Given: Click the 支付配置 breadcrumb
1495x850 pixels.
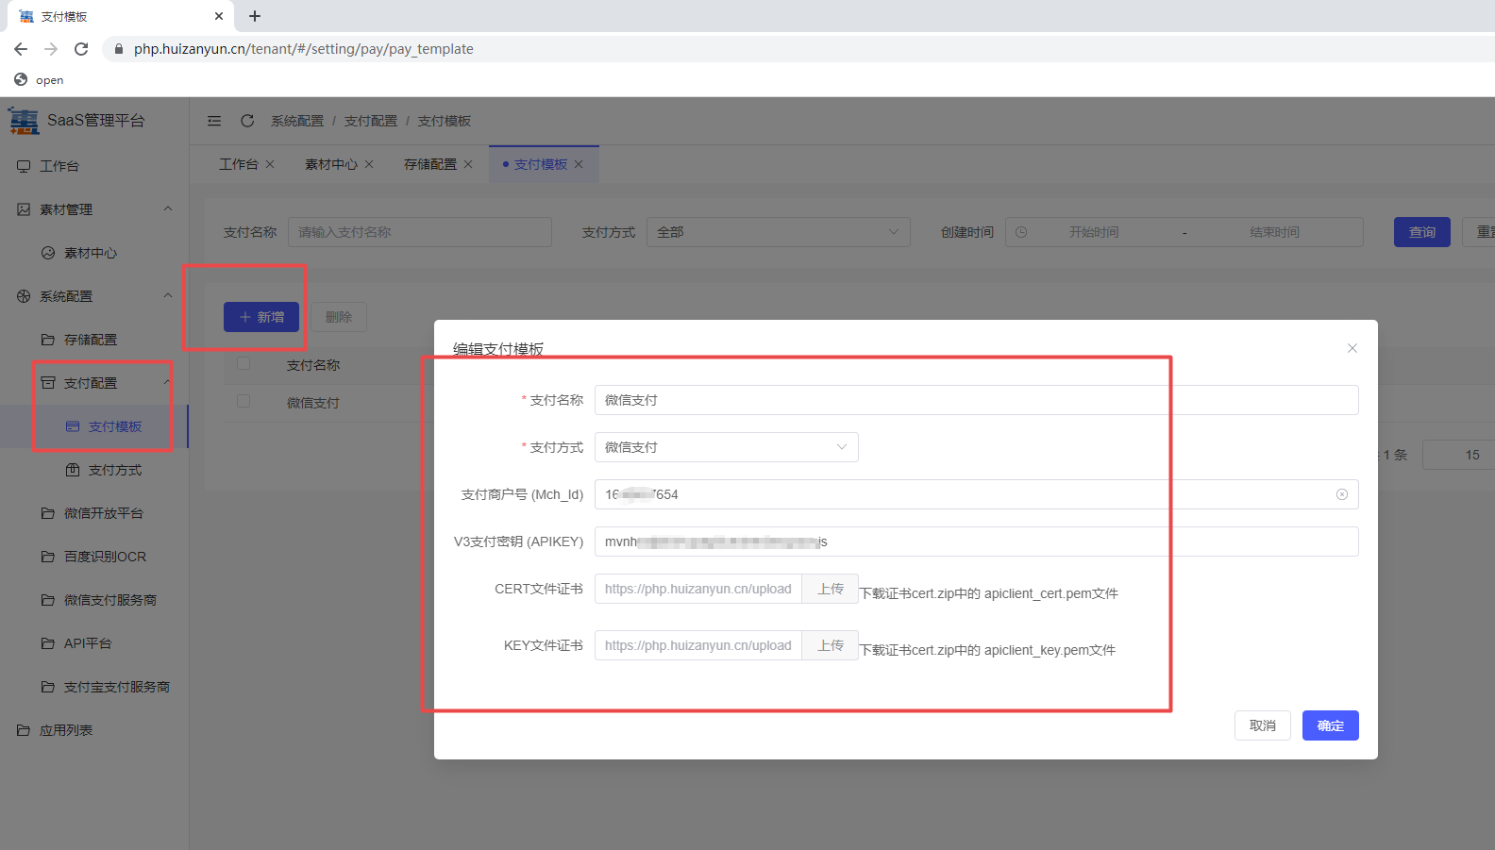Looking at the screenshot, I should click(371, 121).
